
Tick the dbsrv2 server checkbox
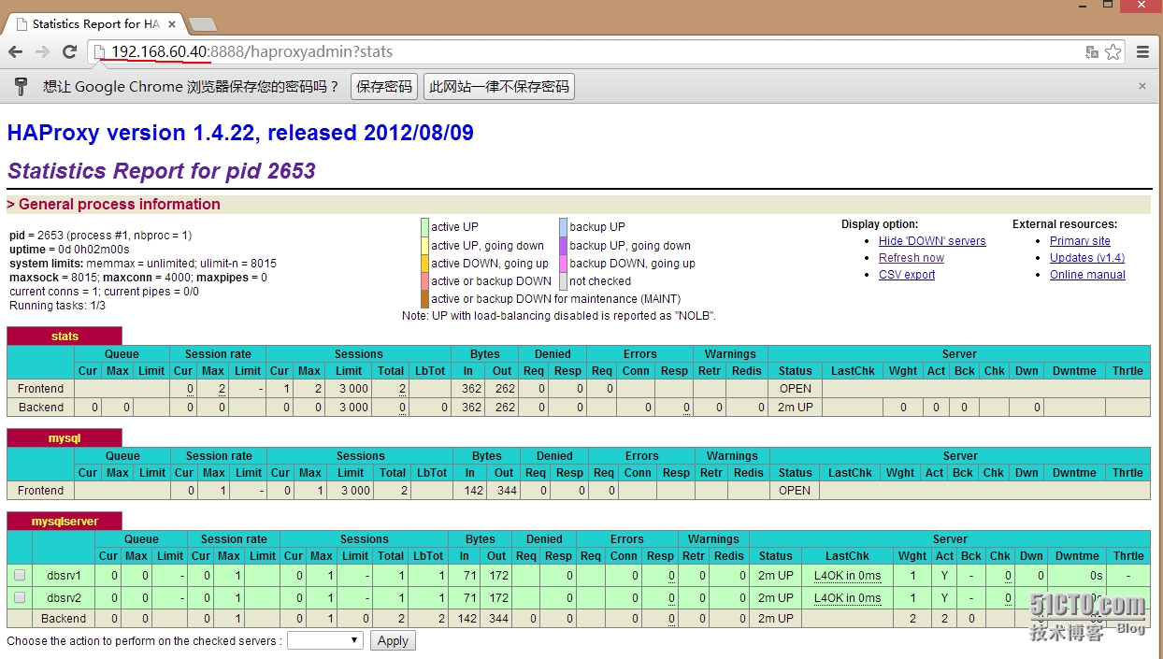click(x=20, y=597)
